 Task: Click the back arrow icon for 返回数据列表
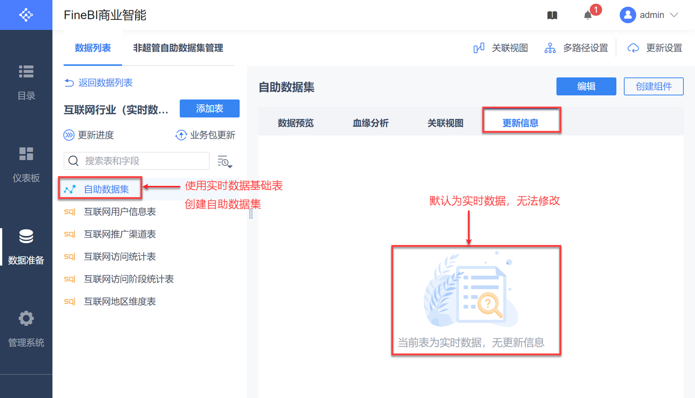click(69, 83)
